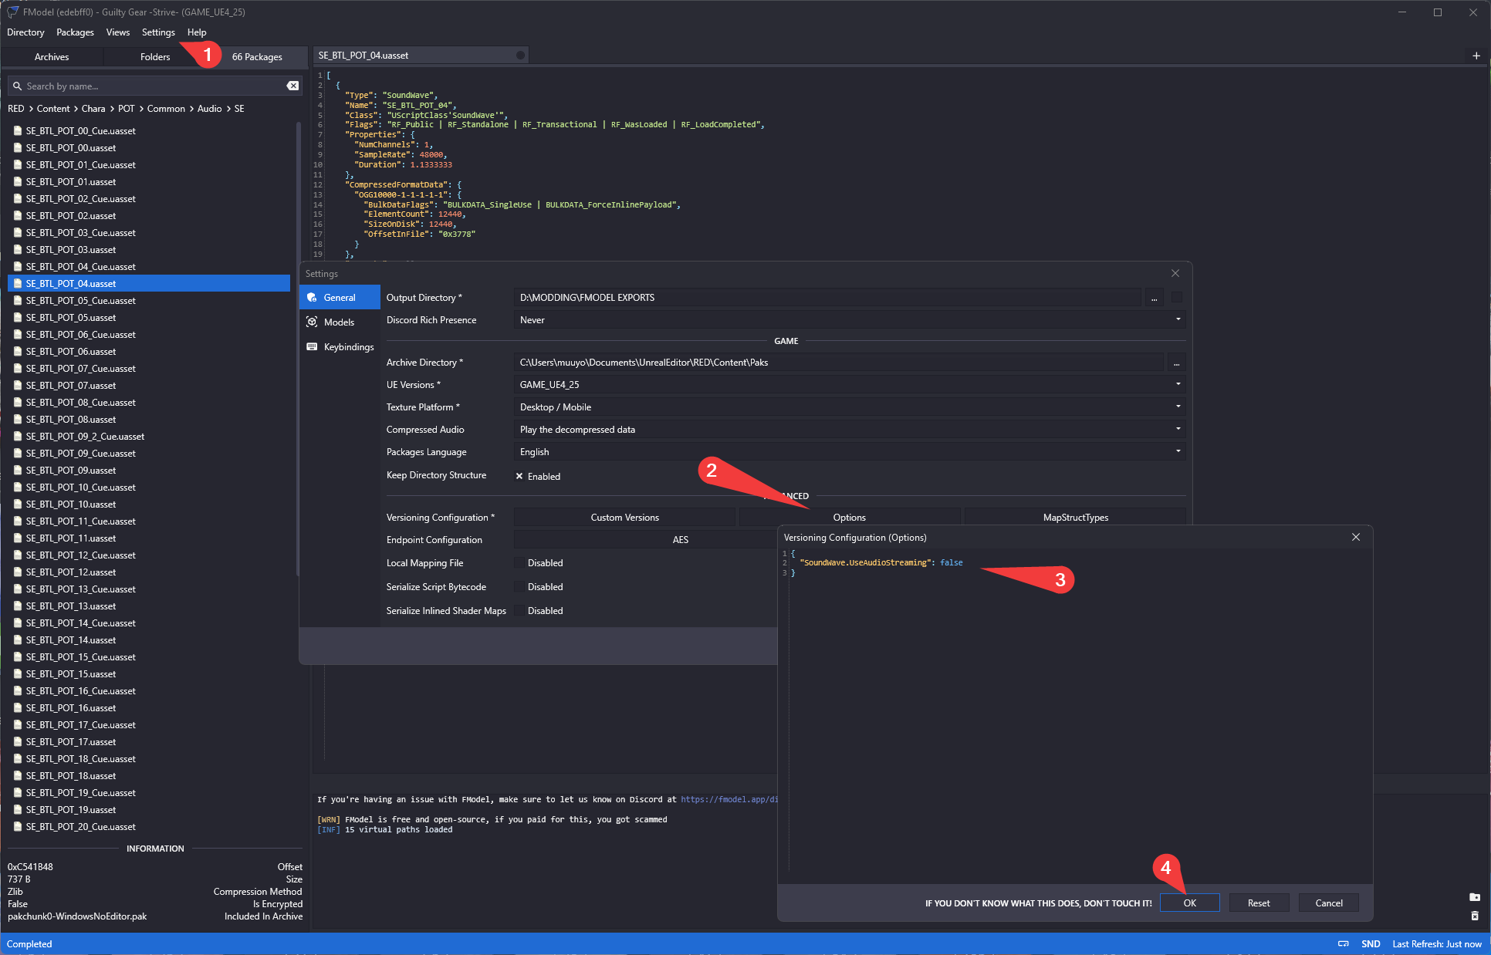Clear the search box with the backspace icon
The width and height of the screenshot is (1491, 955).
point(292,86)
